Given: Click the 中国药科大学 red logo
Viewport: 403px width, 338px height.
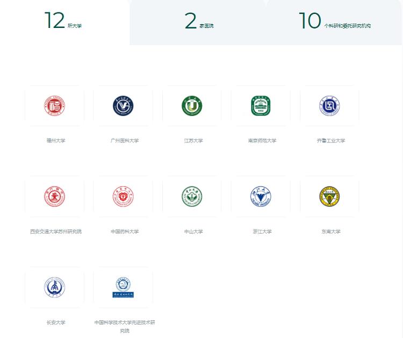Looking at the screenshot, I should [x=123, y=196].
